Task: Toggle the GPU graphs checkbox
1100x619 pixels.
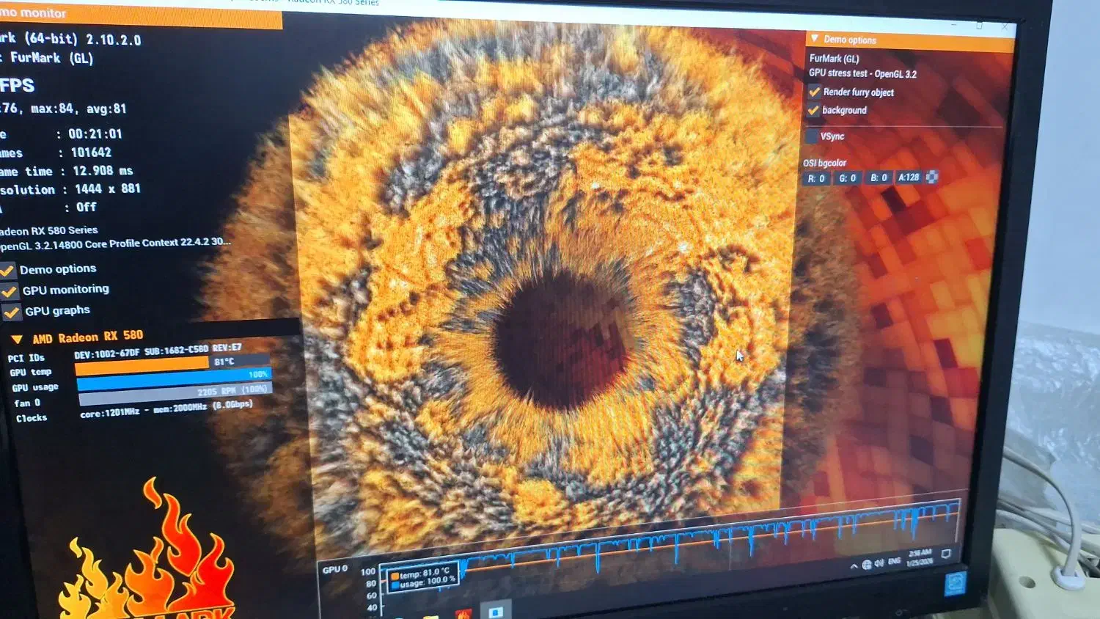Action: pyautogui.click(x=12, y=312)
